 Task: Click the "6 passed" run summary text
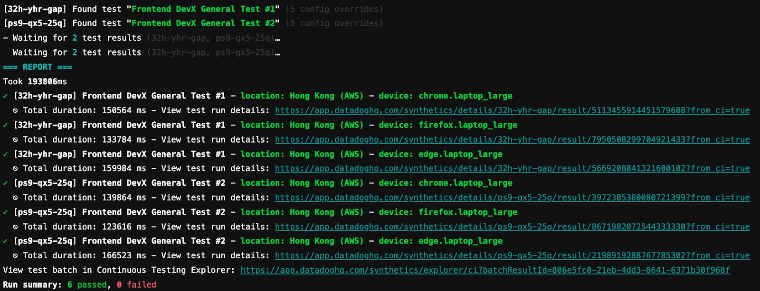[x=87, y=285]
